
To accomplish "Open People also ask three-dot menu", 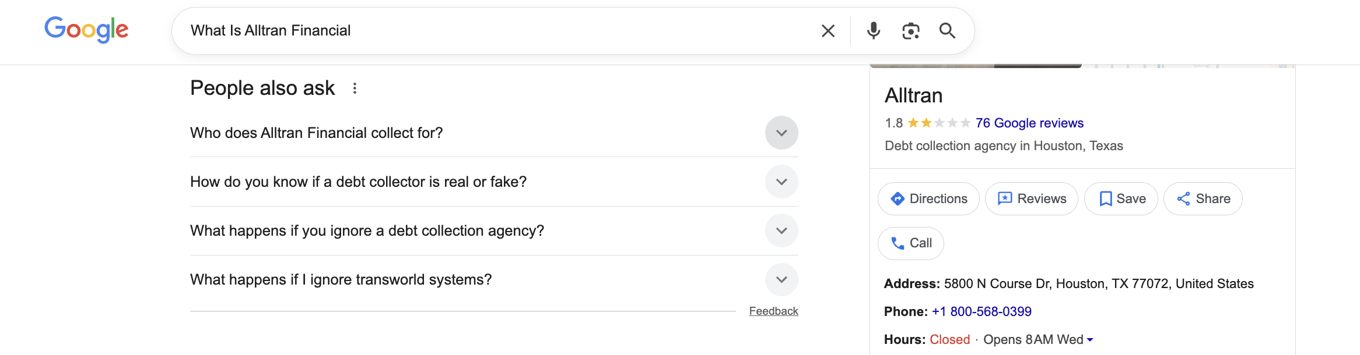I will [x=355, y=88].
